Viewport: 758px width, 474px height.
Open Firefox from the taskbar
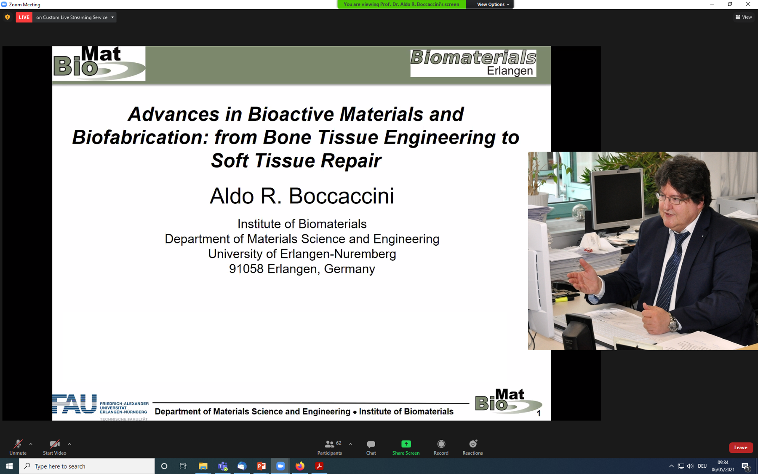(x=300, y=466)
